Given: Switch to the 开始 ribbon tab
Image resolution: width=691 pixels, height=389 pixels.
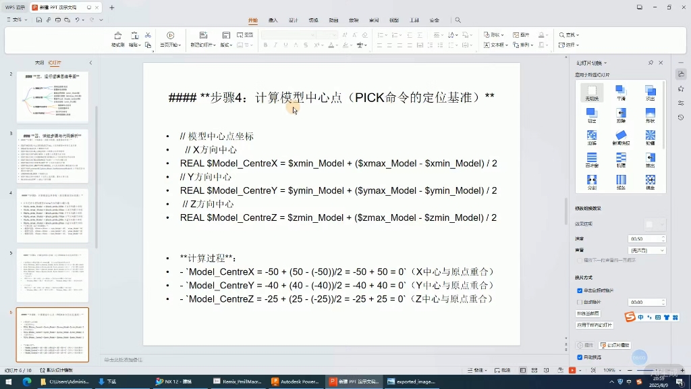Looking at the screenshot, I should [252, 20].
